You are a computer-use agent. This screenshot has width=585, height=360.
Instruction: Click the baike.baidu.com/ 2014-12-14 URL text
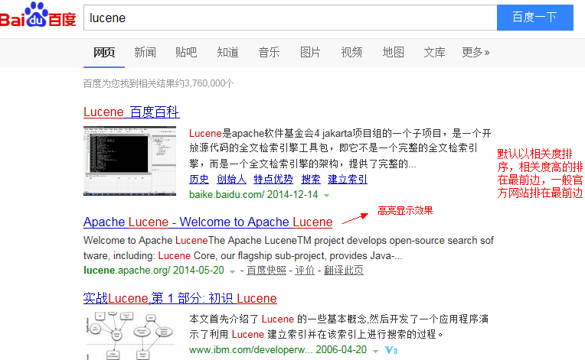point(253,195)
